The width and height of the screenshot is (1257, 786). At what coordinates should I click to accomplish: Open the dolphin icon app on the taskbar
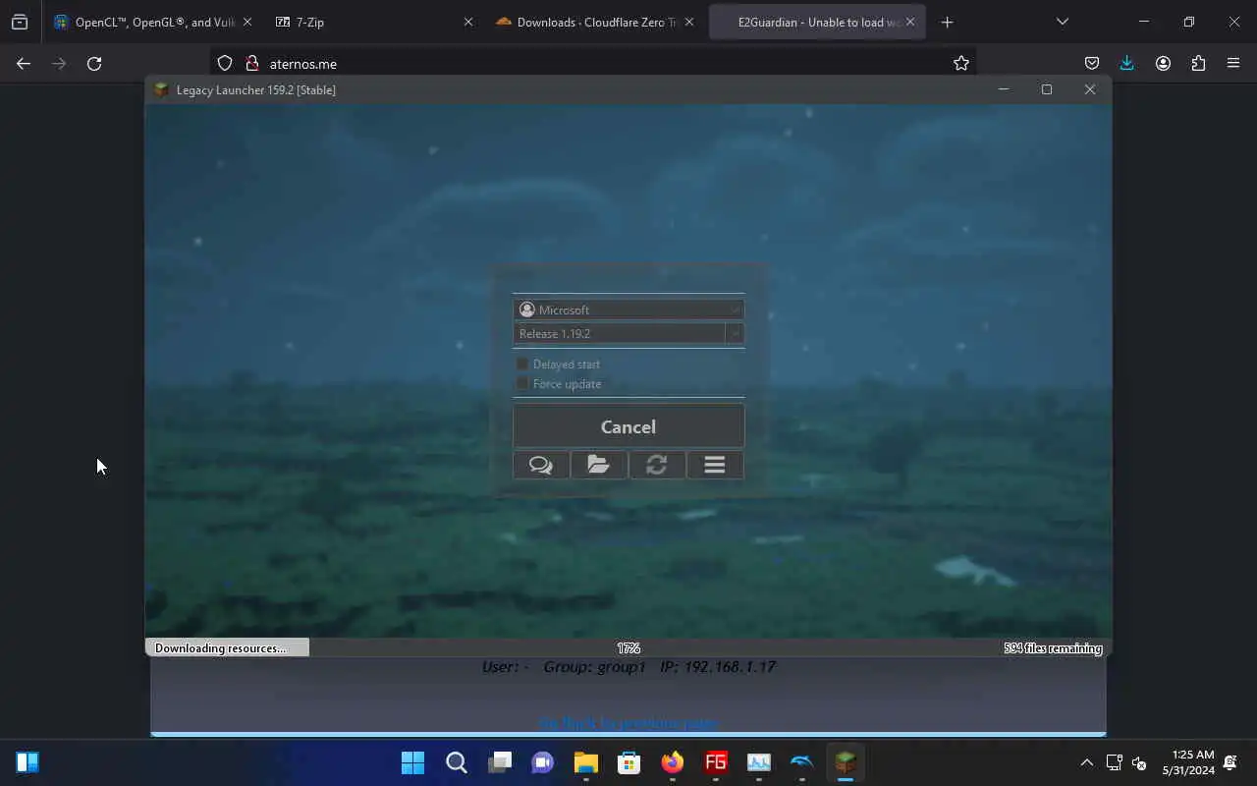pos(802,762)
